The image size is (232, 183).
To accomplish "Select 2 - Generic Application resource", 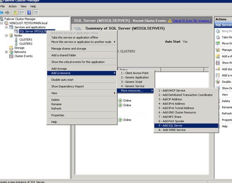I will click(135, 77).
